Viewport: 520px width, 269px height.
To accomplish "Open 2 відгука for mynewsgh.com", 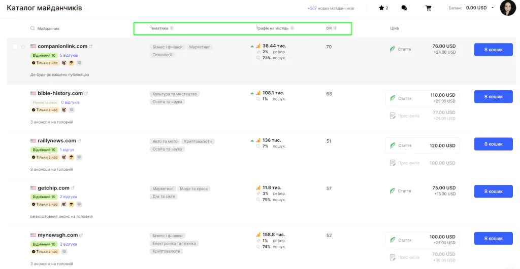I will coord(69,244).
